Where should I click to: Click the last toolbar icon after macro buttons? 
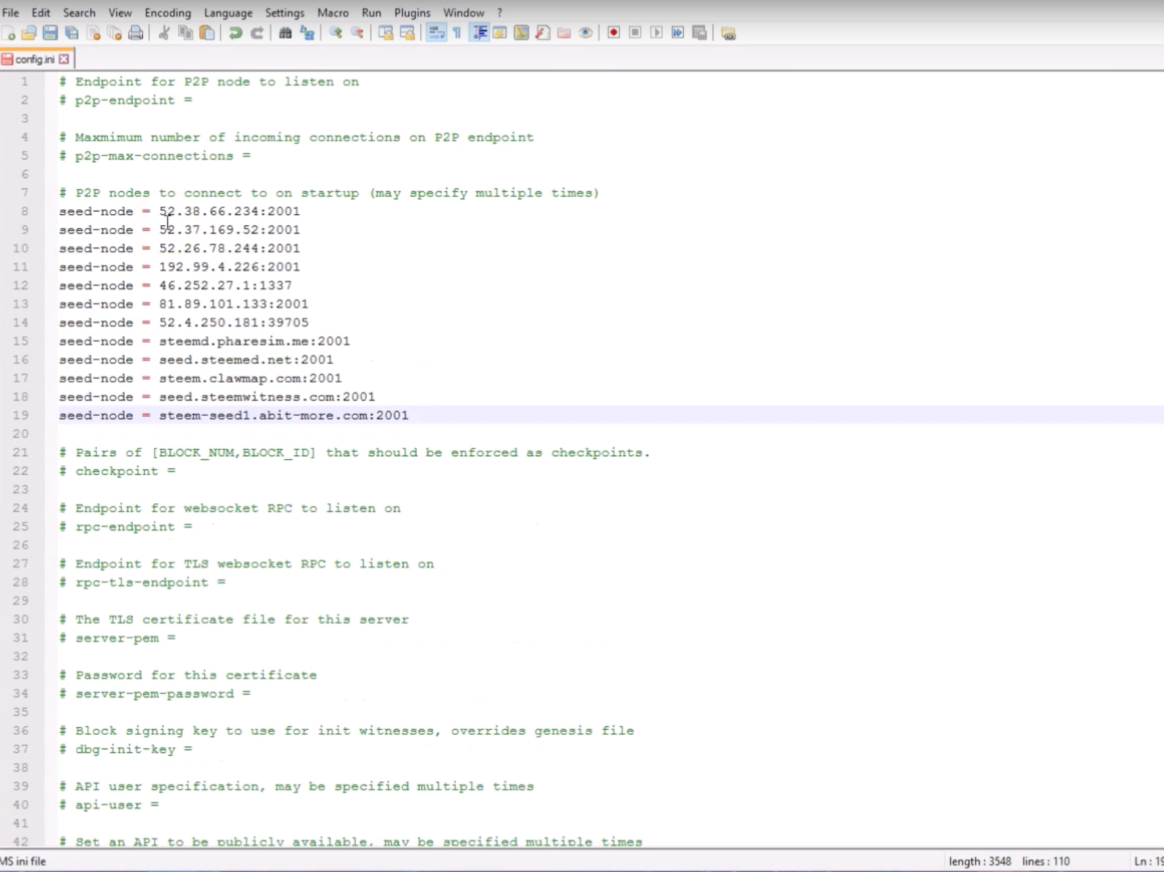tap(728, 33)
